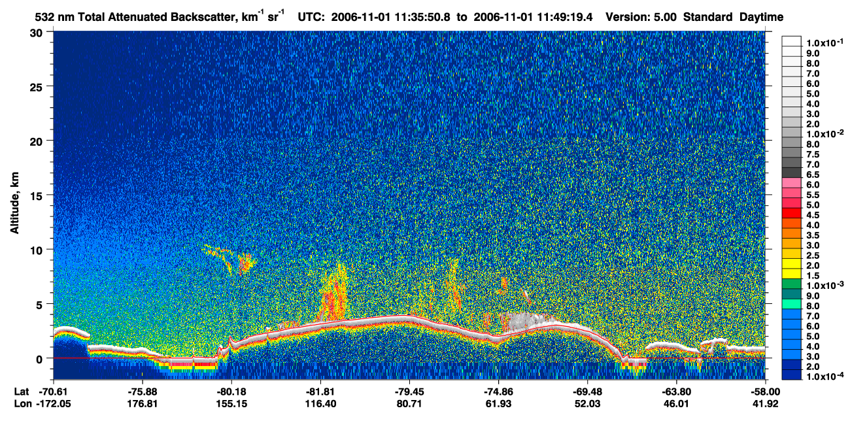Click the 'Version: 5.00' text
850x436 pixels.
(641, 17)
